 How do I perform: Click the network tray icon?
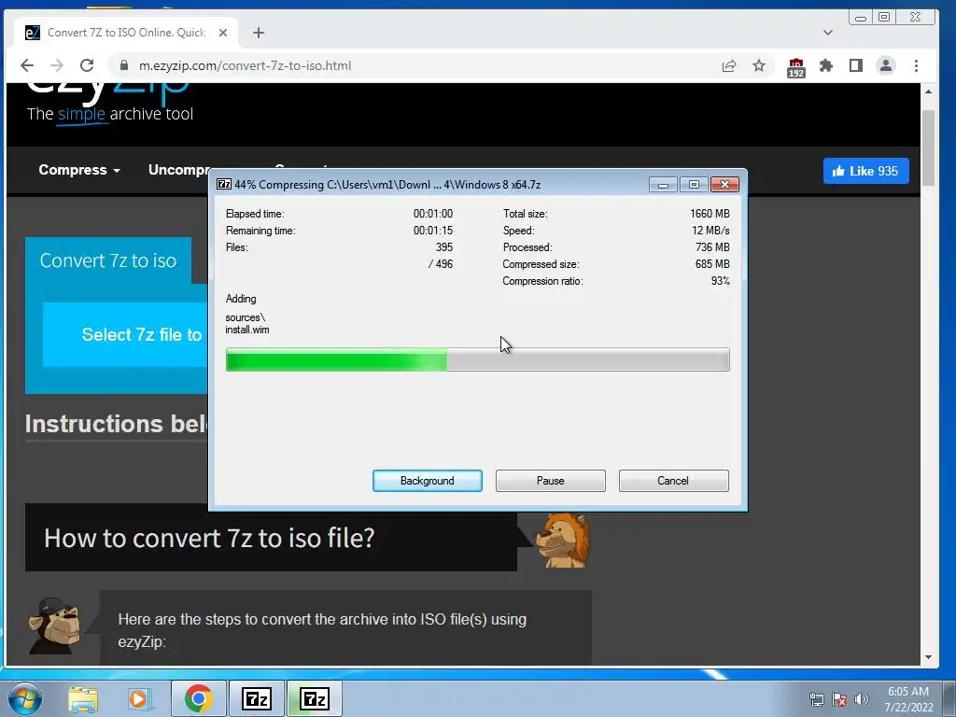816,700
